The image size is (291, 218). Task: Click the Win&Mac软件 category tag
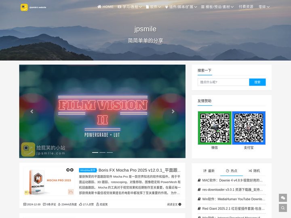[x=88, y=170]
